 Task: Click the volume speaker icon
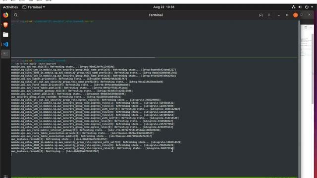[300, 7]
